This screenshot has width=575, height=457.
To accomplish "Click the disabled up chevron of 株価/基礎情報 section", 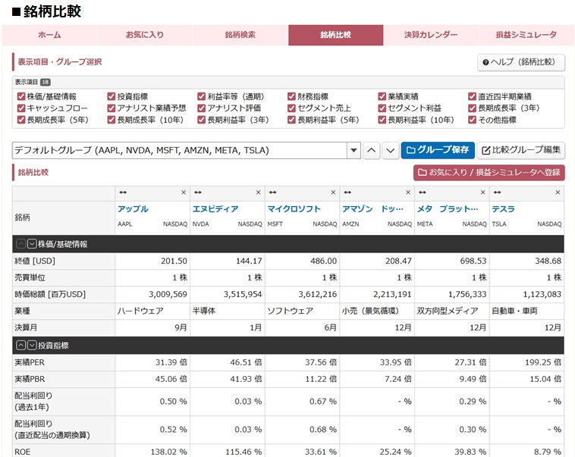I will (21, 244).
